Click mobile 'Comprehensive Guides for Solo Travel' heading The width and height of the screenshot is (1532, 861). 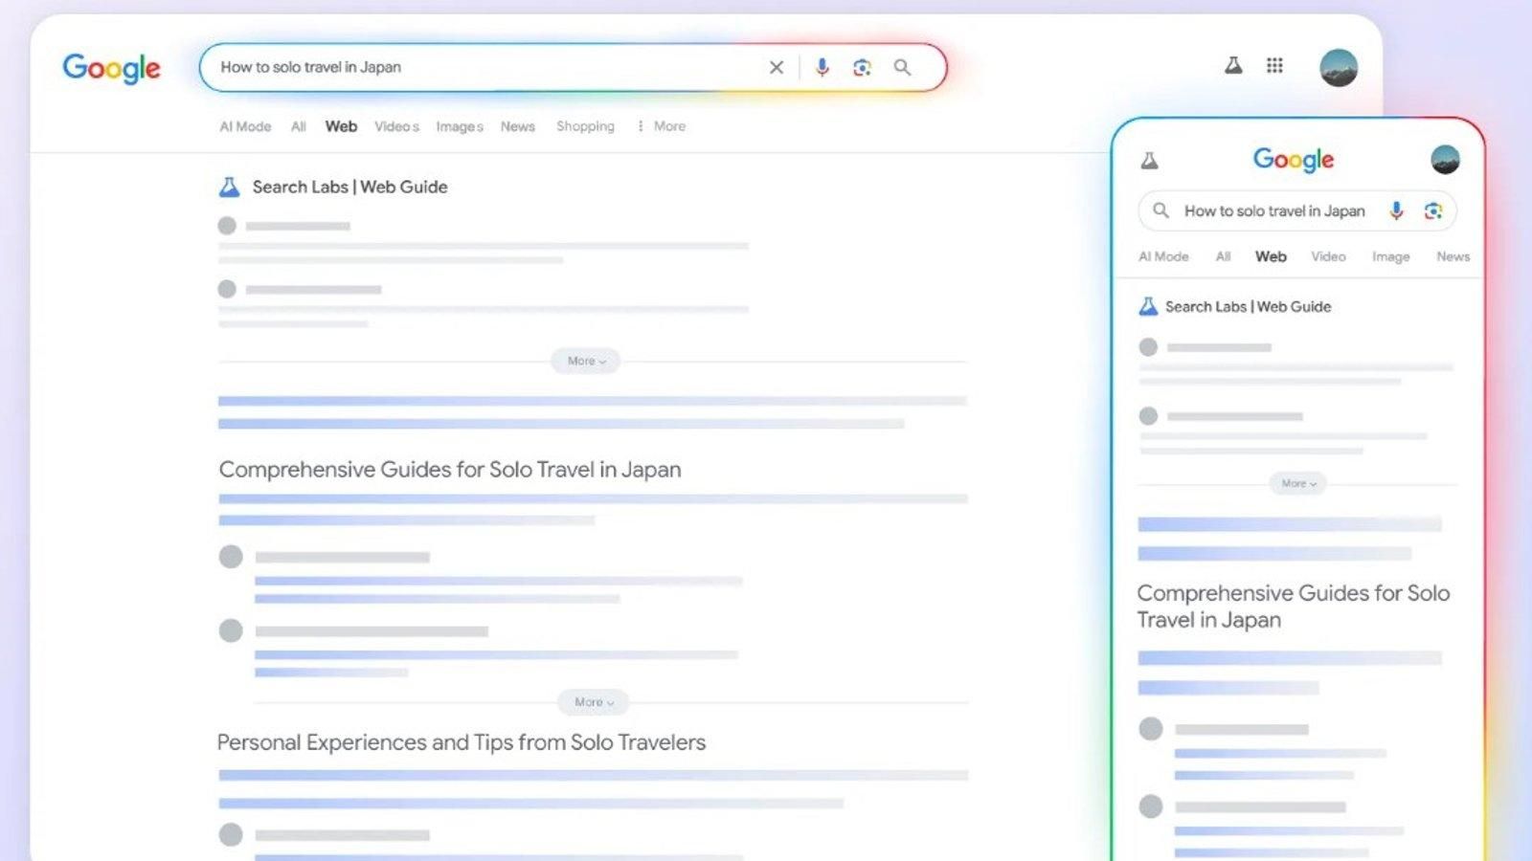1294,607
